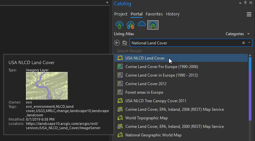255x141 pixels.
Task: Open the Catalog pane hamburger menu
Action: [249, 14]
